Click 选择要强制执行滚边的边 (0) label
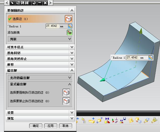 pyautogui.click(x=30, y=93)
